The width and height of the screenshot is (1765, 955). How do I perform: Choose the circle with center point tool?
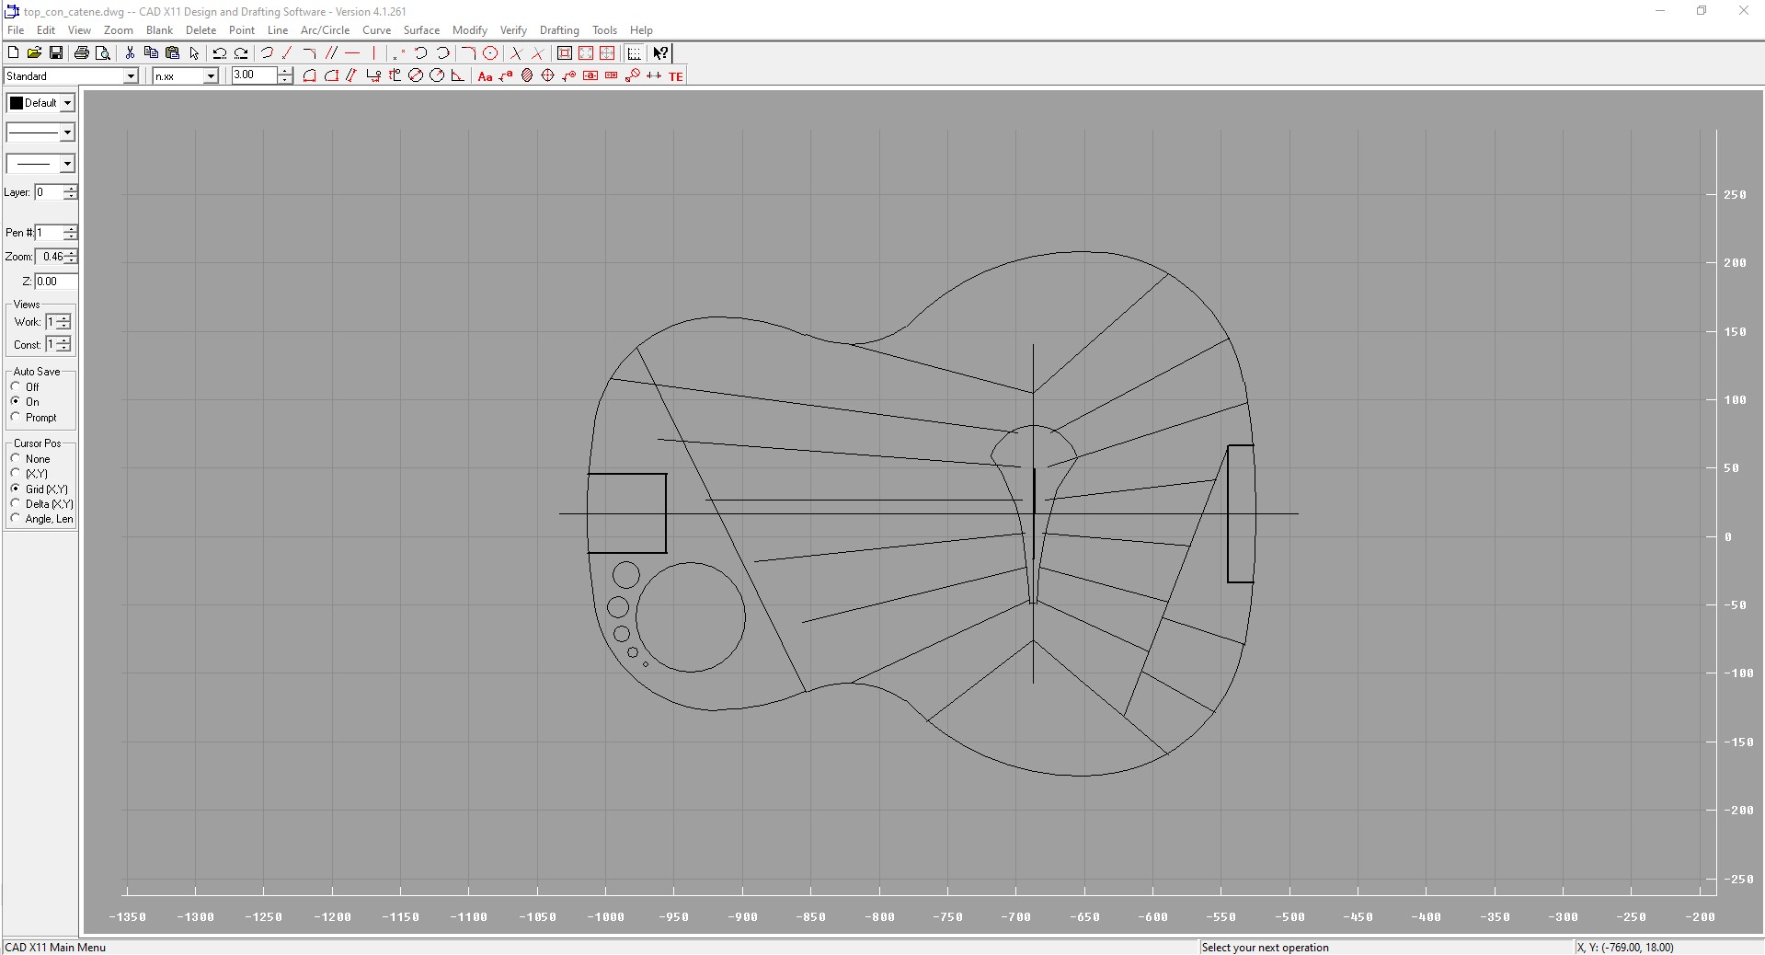tap(490, 53)
